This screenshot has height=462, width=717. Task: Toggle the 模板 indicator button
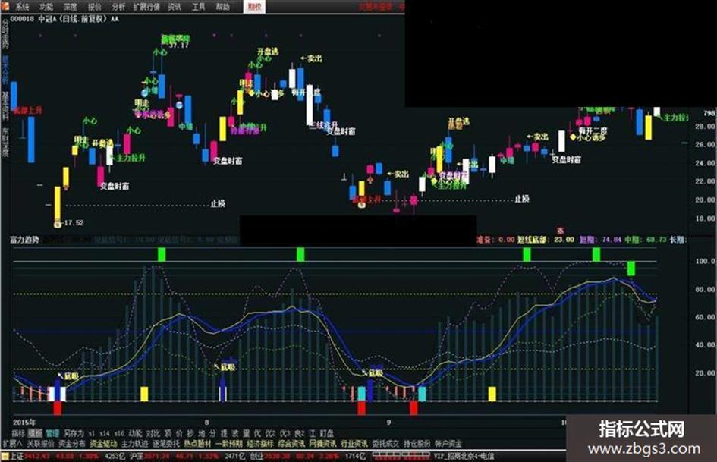point(35,432)
